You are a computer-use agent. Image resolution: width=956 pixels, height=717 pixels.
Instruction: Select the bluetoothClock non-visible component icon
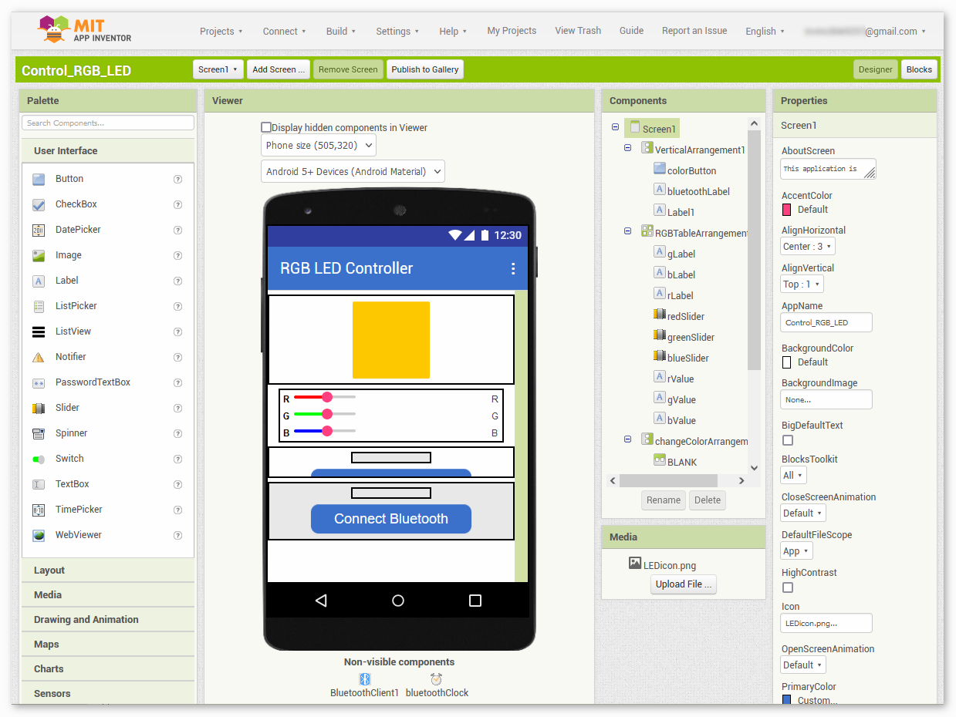(437, 678)
